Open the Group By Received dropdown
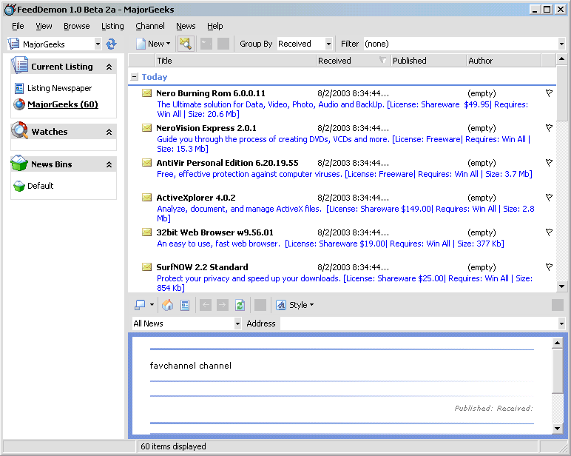The width and height of the screenshot is (571, 456). tap(328, 44)
